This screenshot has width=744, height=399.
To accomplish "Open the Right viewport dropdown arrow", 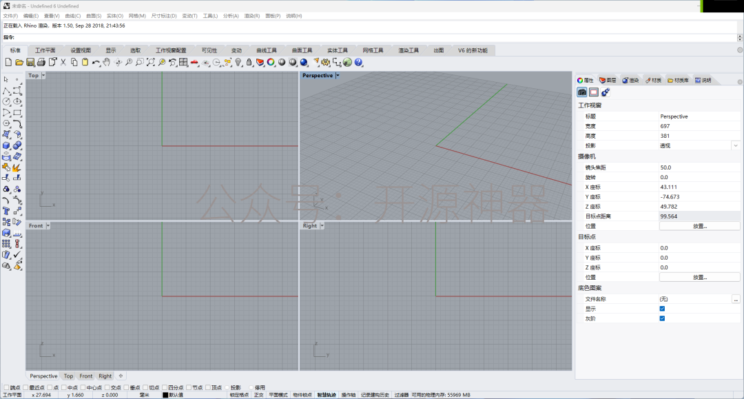I will pos(322,226).
